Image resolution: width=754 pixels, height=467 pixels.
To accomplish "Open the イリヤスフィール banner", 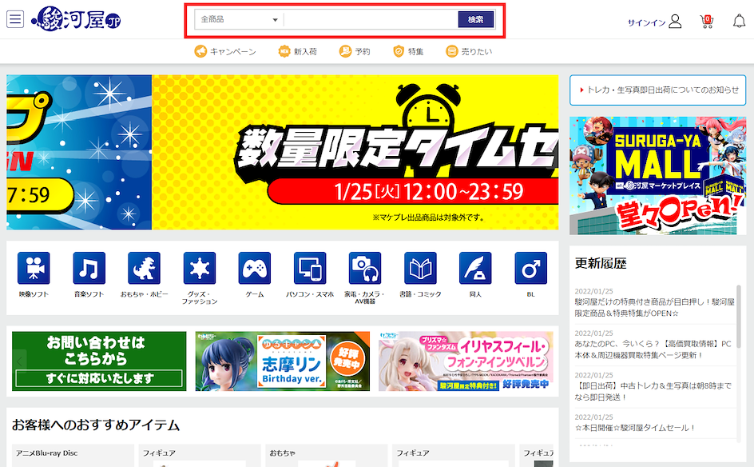I will (466, 361).
